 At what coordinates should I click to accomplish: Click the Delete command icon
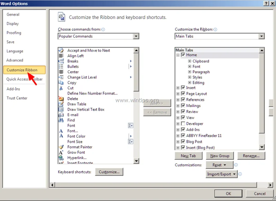pyautogui.click(x=61, y=99)
